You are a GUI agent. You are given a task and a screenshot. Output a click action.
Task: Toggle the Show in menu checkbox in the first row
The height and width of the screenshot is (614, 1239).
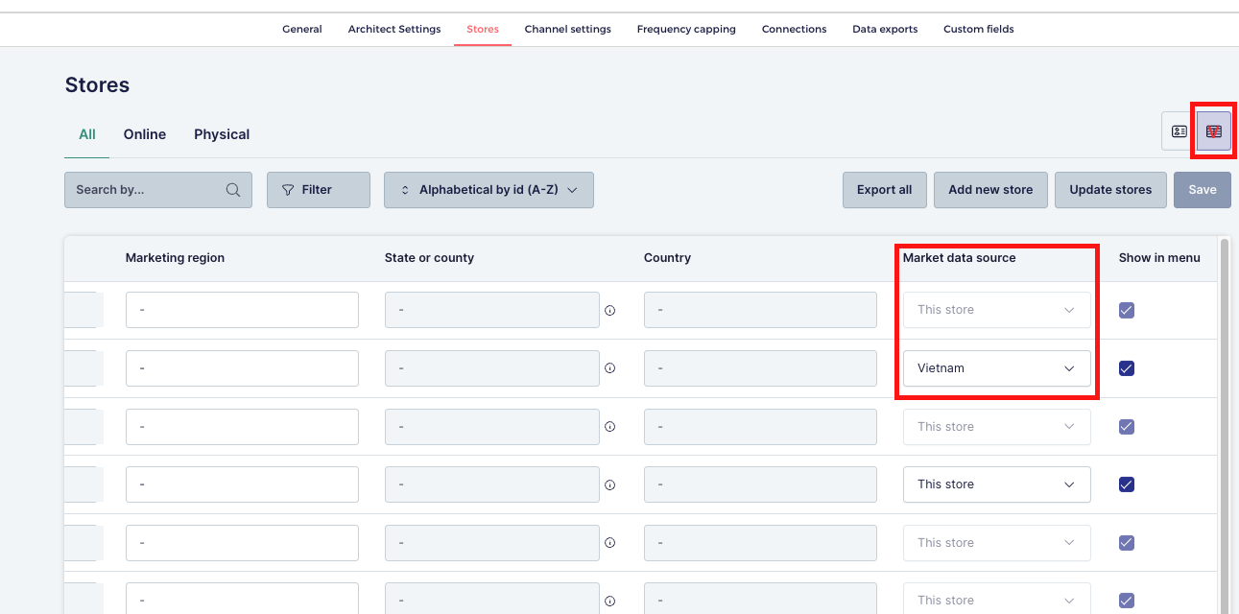tap(1127, 311)
